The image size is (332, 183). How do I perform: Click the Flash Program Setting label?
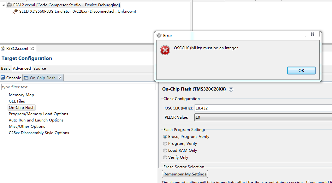(x=184, y=130)
